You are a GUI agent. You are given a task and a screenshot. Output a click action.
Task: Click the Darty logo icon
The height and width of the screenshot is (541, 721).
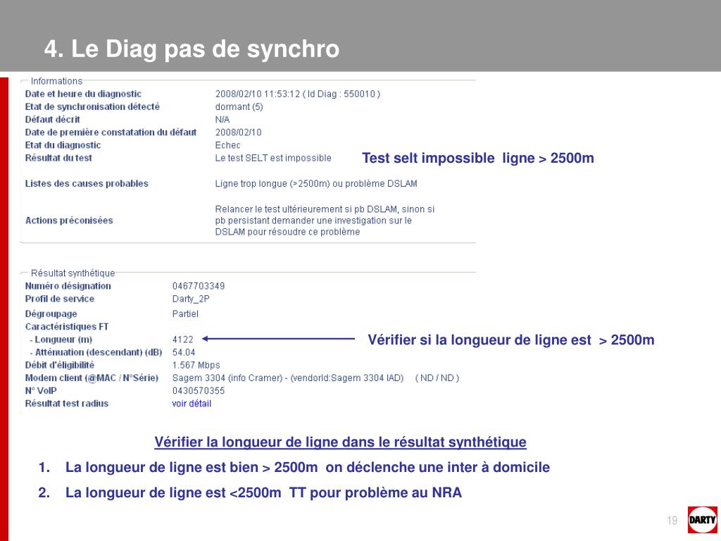pos(703,520)
